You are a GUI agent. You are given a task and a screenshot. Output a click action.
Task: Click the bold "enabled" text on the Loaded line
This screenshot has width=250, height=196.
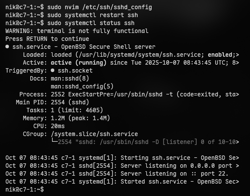220,55
